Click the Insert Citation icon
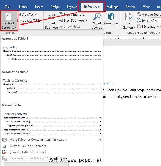The image size is (161, 166). click(x=129, y=16)
